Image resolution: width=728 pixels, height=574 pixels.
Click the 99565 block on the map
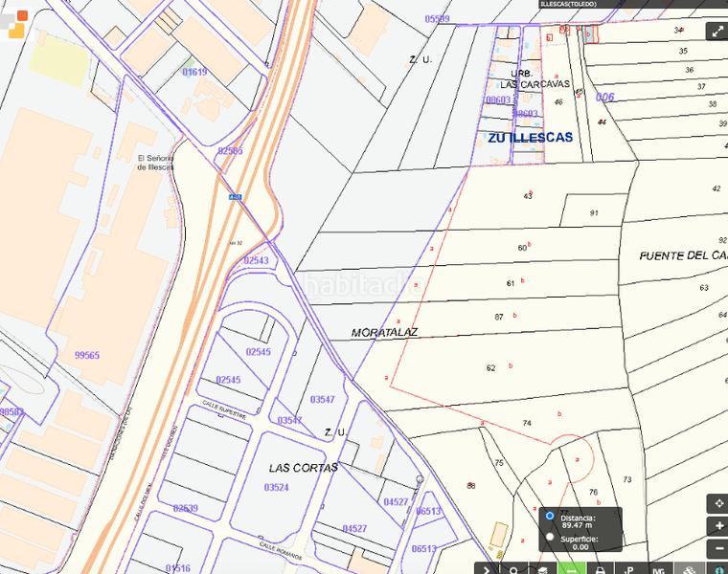[86, 355]
